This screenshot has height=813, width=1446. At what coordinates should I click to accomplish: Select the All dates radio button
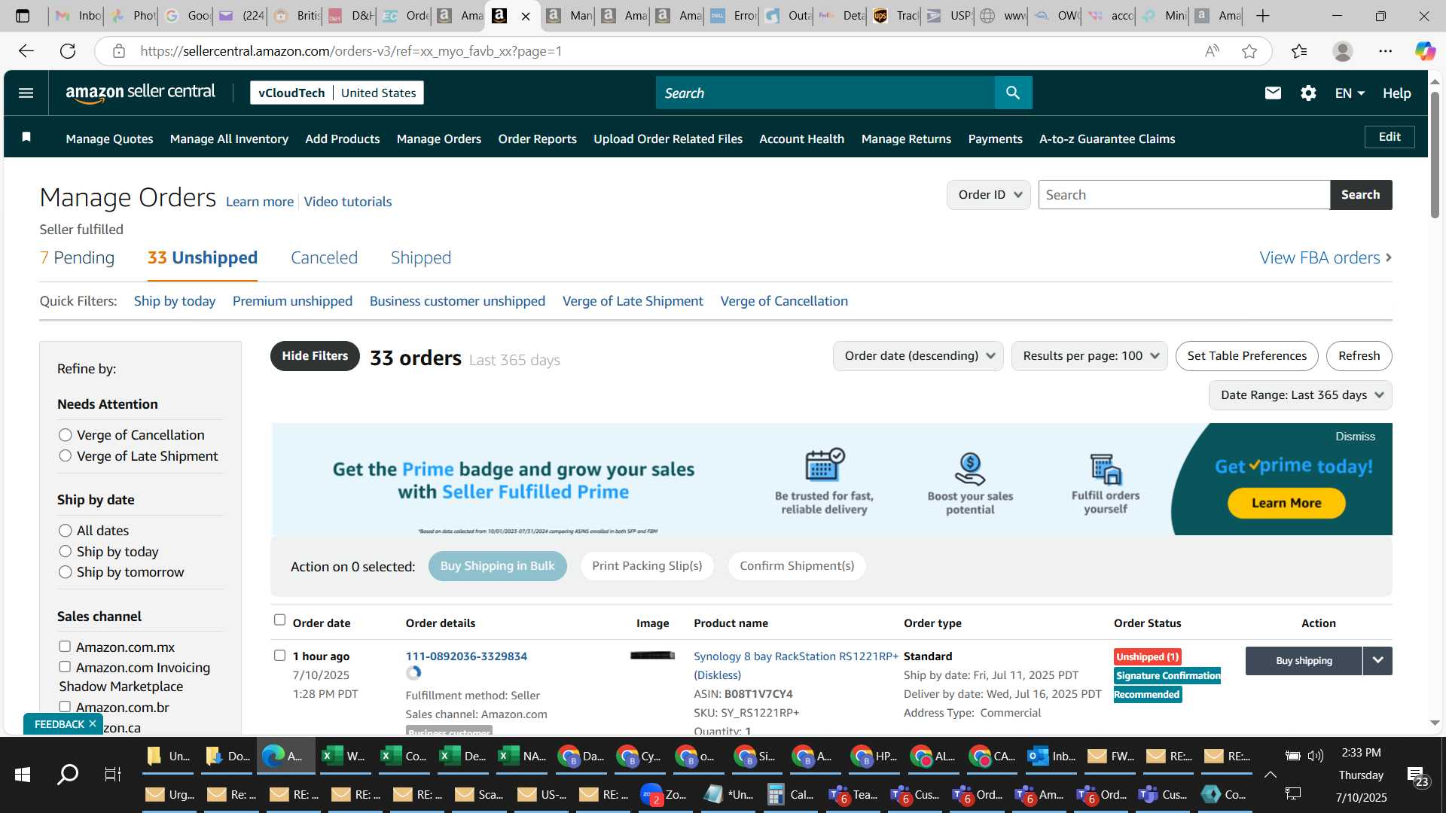click(66, 531)
